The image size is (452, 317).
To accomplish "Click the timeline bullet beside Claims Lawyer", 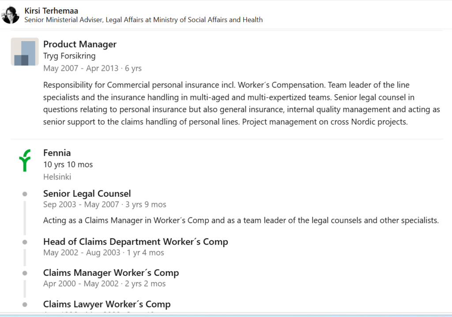I will point(25,304).
